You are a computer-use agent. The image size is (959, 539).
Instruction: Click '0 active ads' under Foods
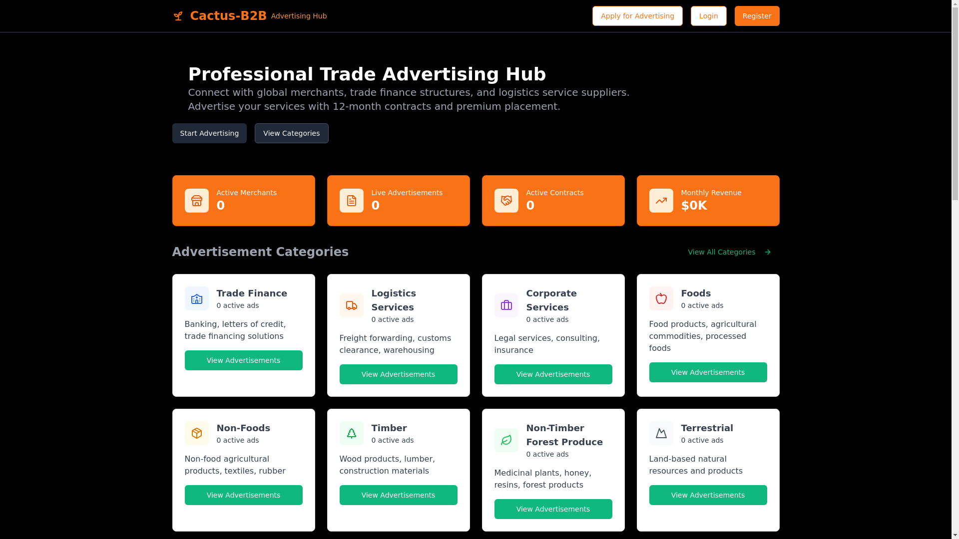coord(702,305)
